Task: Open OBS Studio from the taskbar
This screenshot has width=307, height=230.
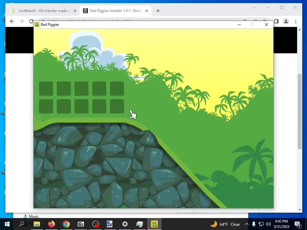Action: (x=96, y=224)
